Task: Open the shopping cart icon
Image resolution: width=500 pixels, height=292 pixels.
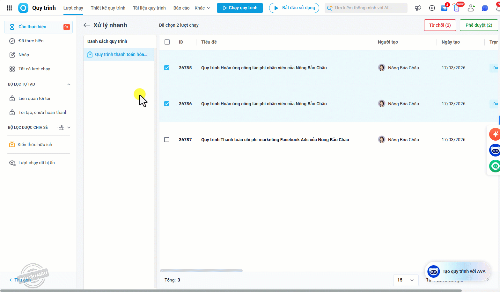Action: [x=444, y=8]
